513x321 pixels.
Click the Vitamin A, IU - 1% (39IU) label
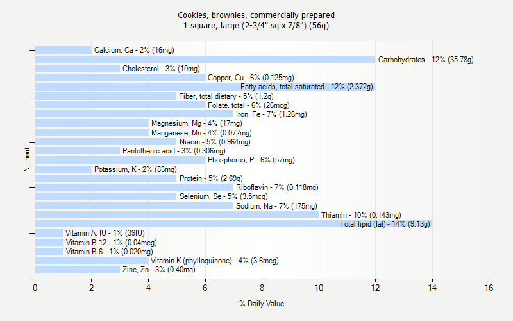105,233
